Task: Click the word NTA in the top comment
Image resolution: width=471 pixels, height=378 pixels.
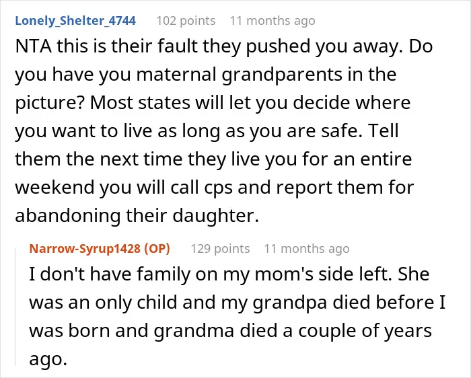Action: tap(34, 46)
